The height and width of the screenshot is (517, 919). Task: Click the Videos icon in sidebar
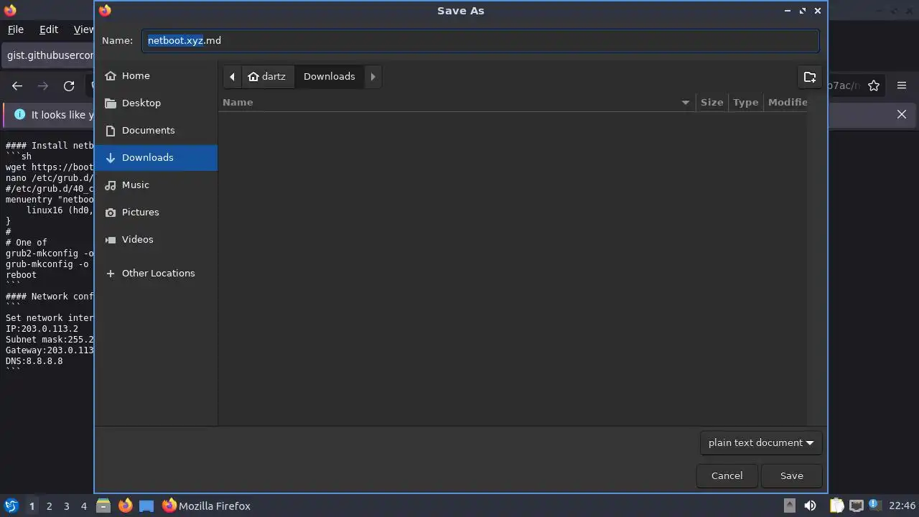point(111,239)
